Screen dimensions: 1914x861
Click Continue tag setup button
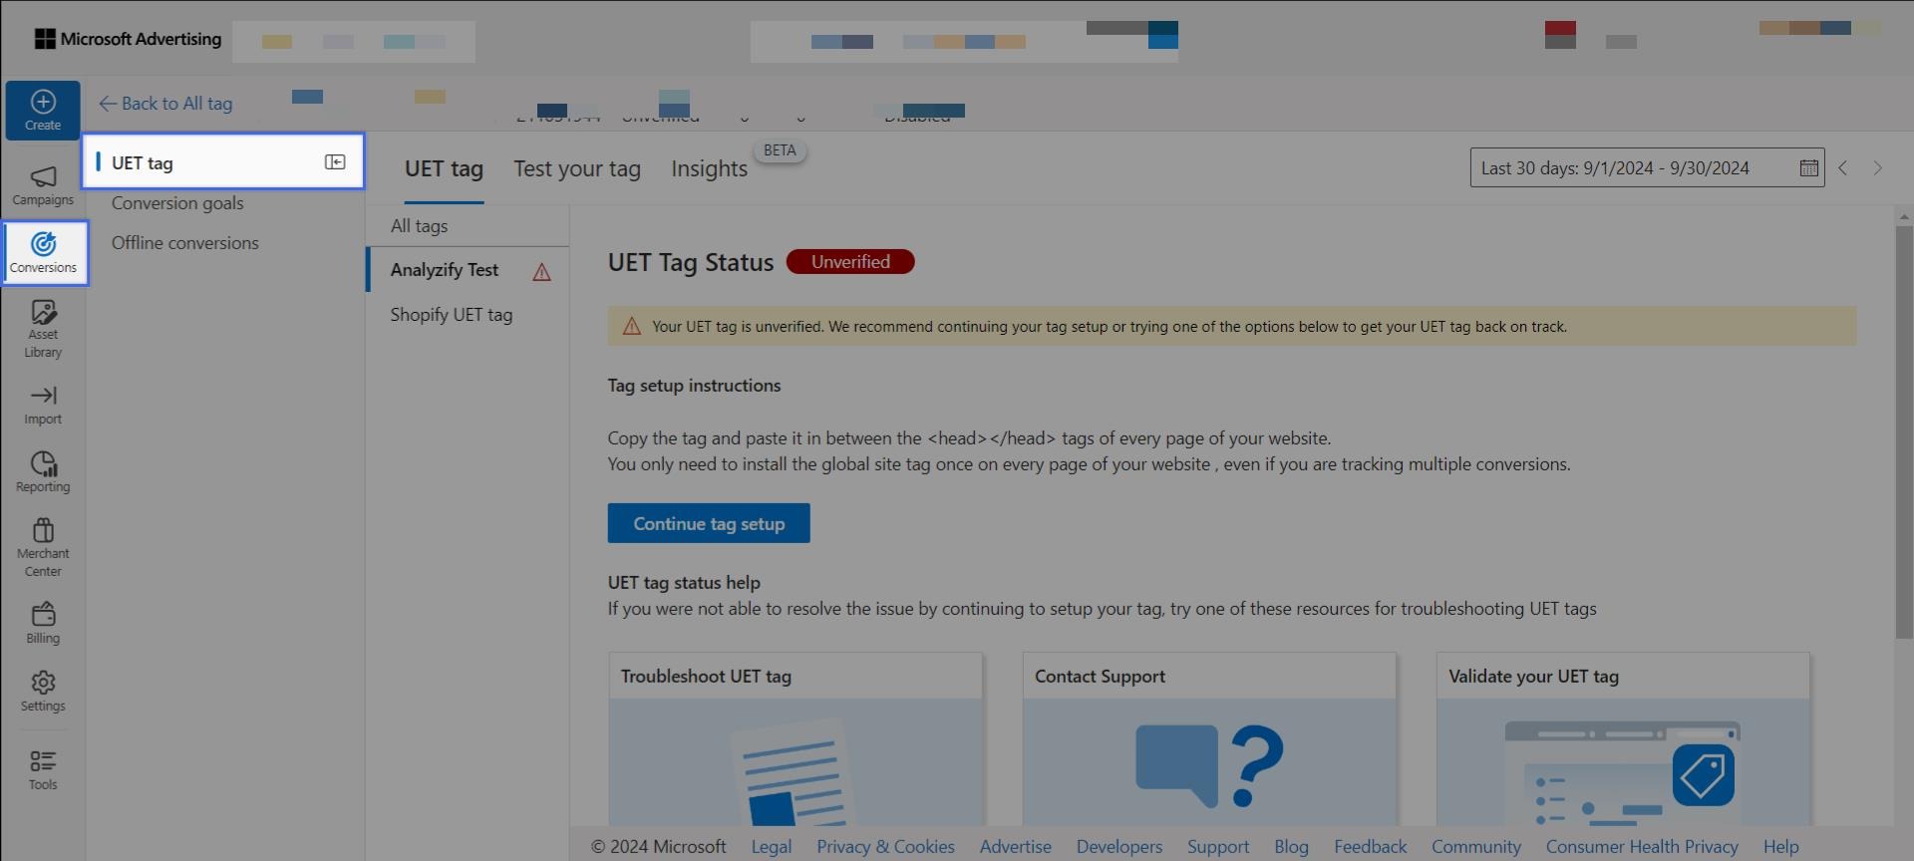[x=709, y=523]
